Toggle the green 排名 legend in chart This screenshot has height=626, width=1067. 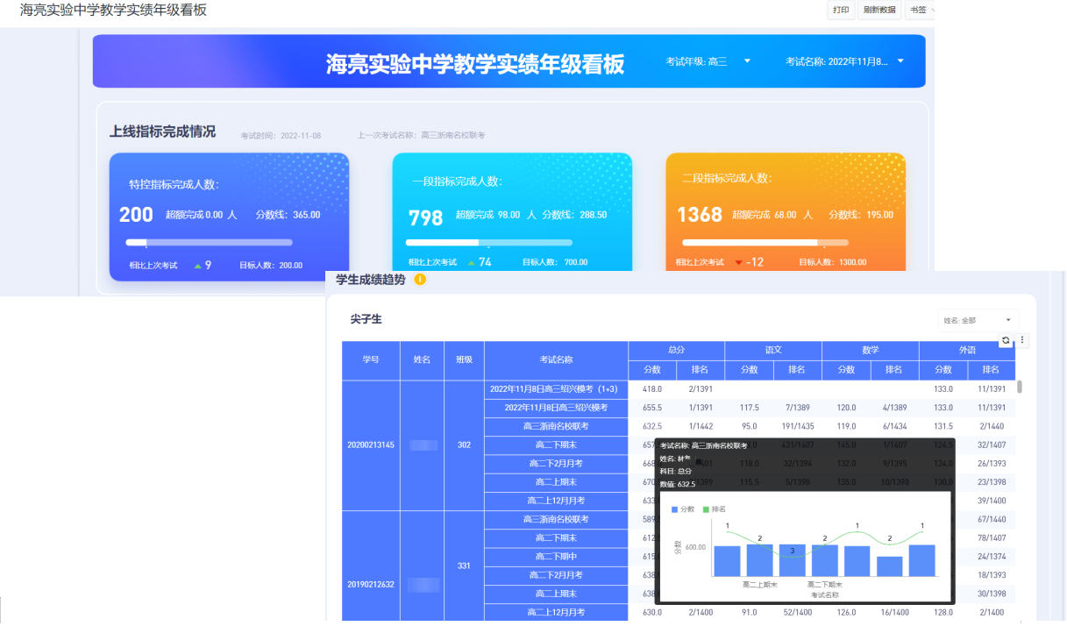point(714,509)
